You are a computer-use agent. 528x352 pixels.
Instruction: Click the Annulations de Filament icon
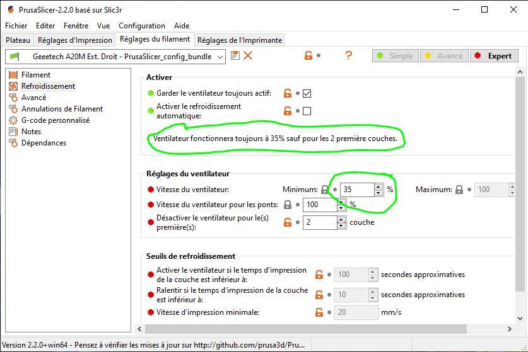(13, 109)
